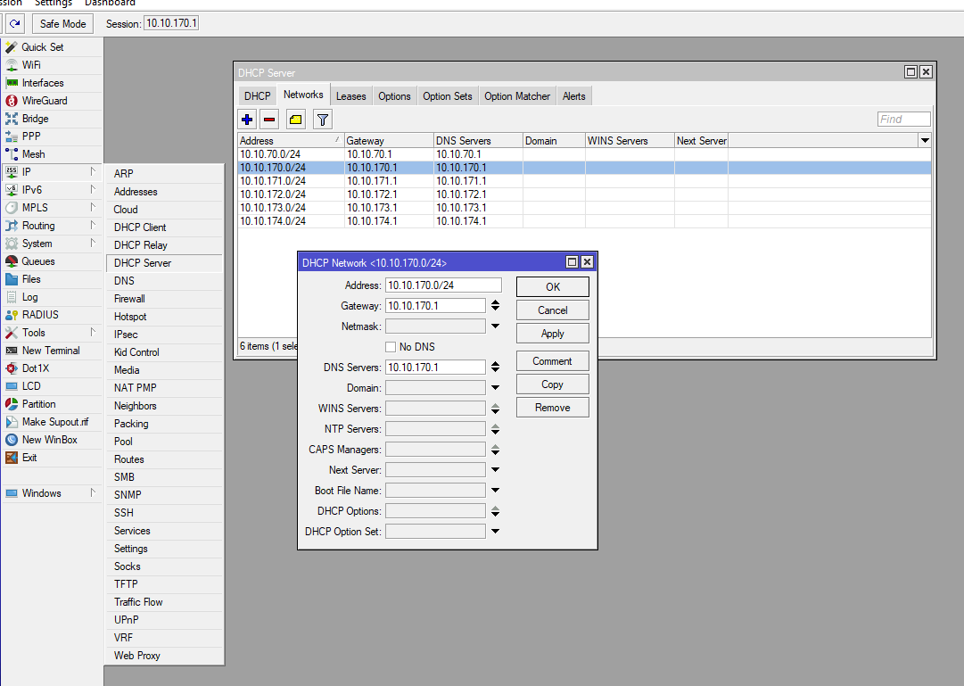Click the Mesh icon in sidebar

(x=12, y=153)
